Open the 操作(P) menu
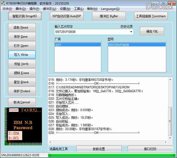177x158 pixels. pos(34,9)
